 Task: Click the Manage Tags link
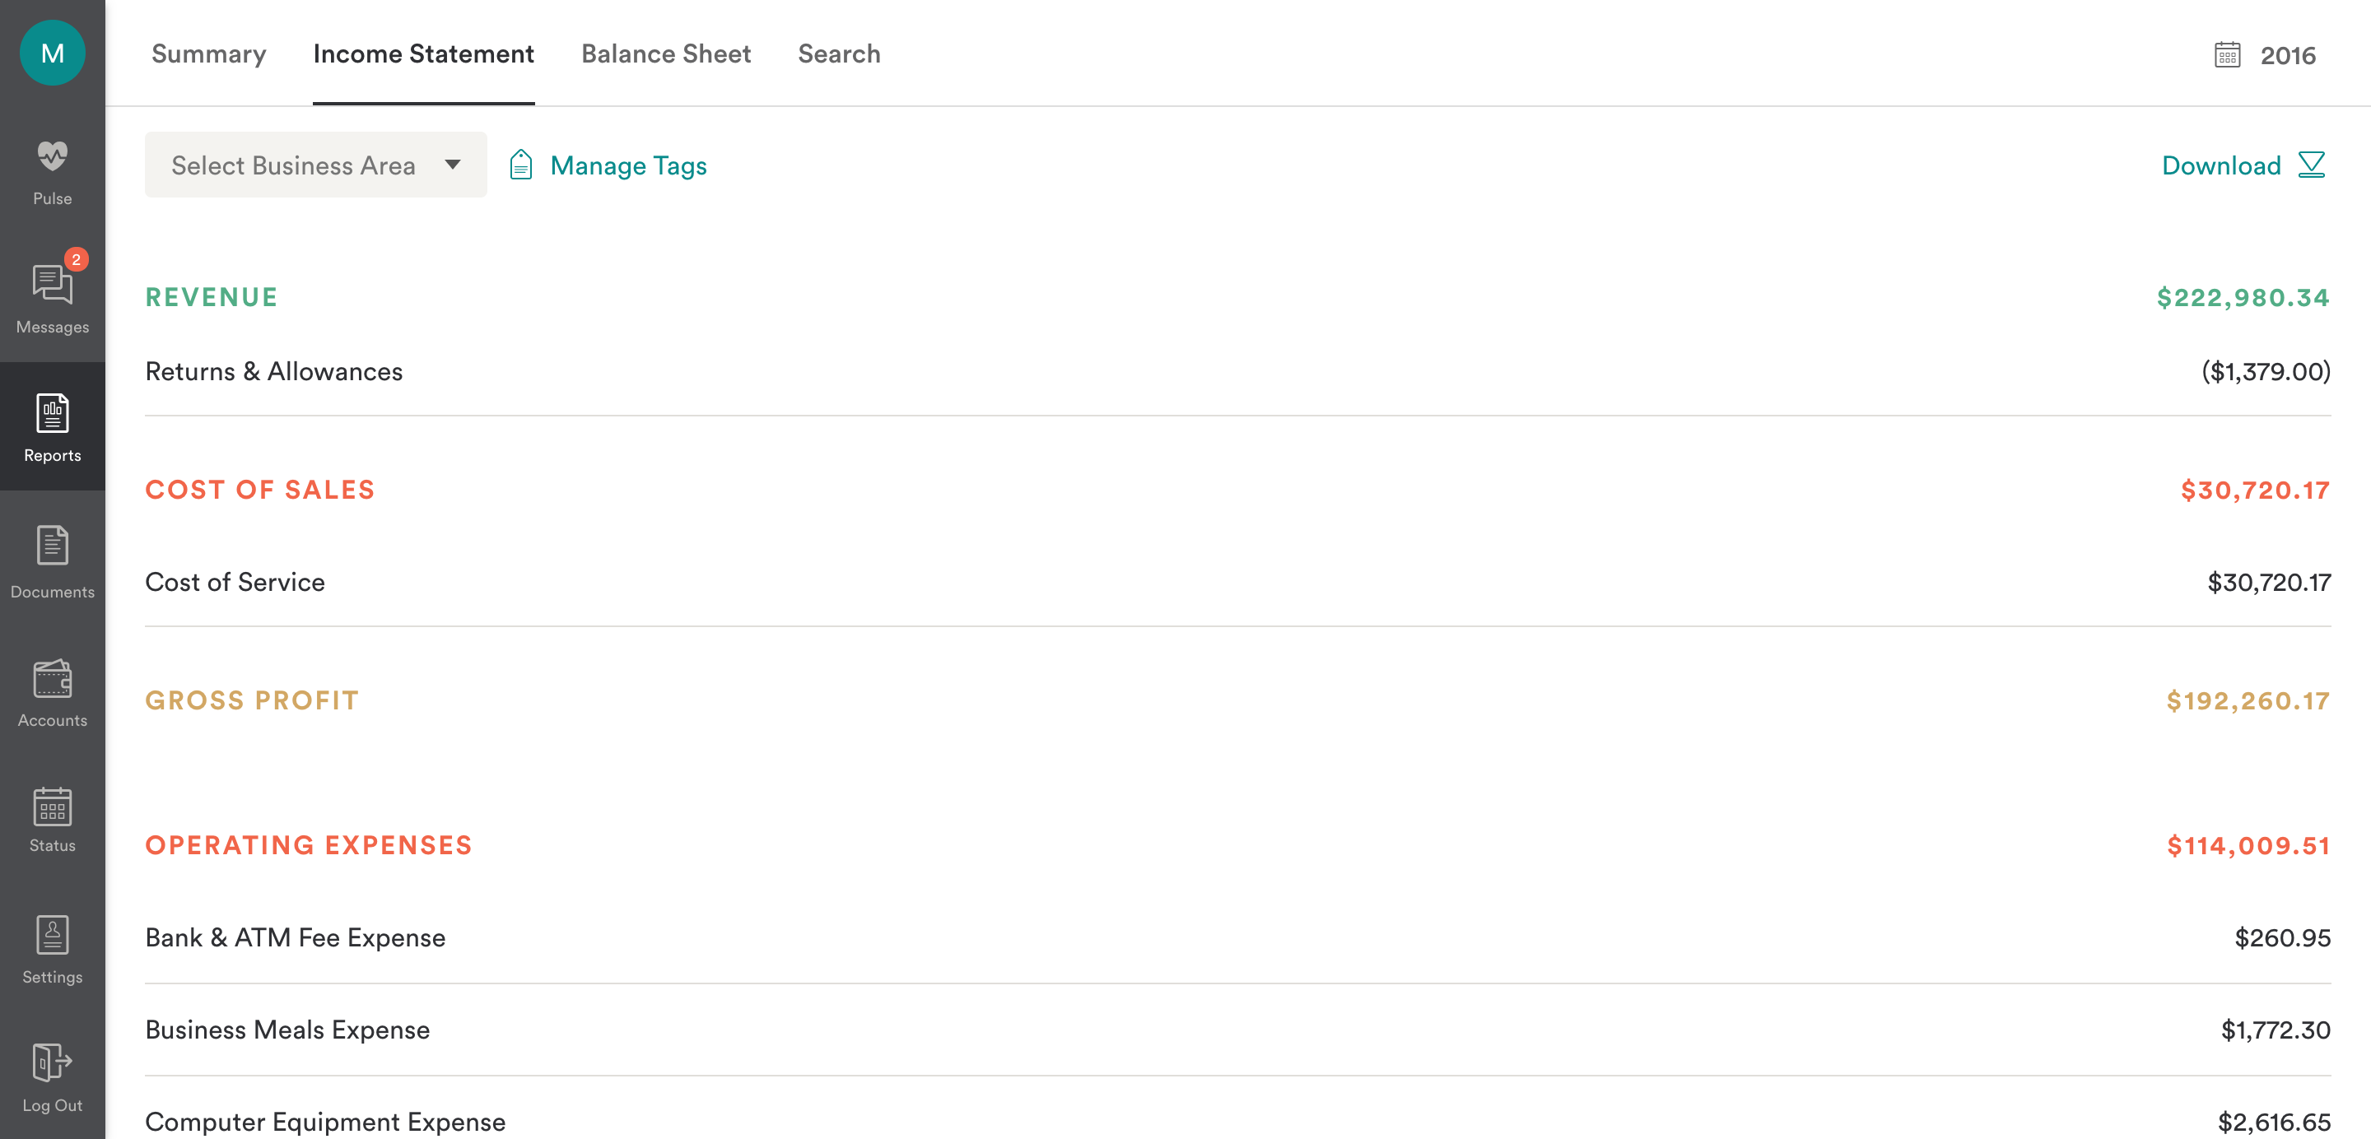coord(627,165)
